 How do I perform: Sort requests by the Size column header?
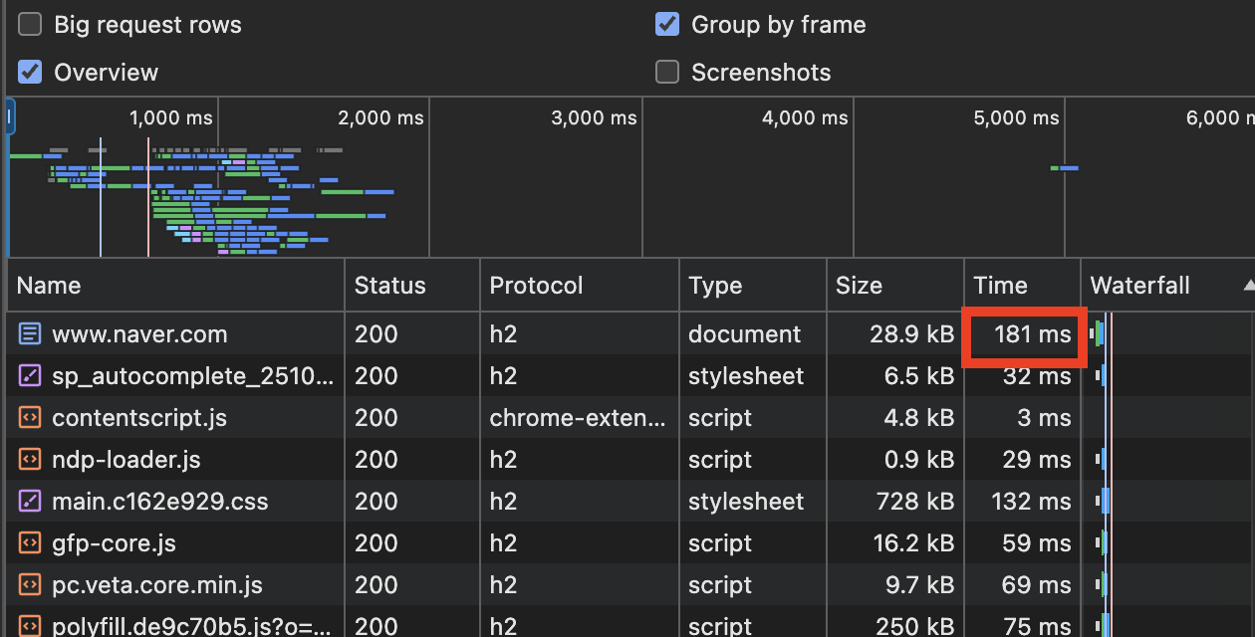[859, 286]
